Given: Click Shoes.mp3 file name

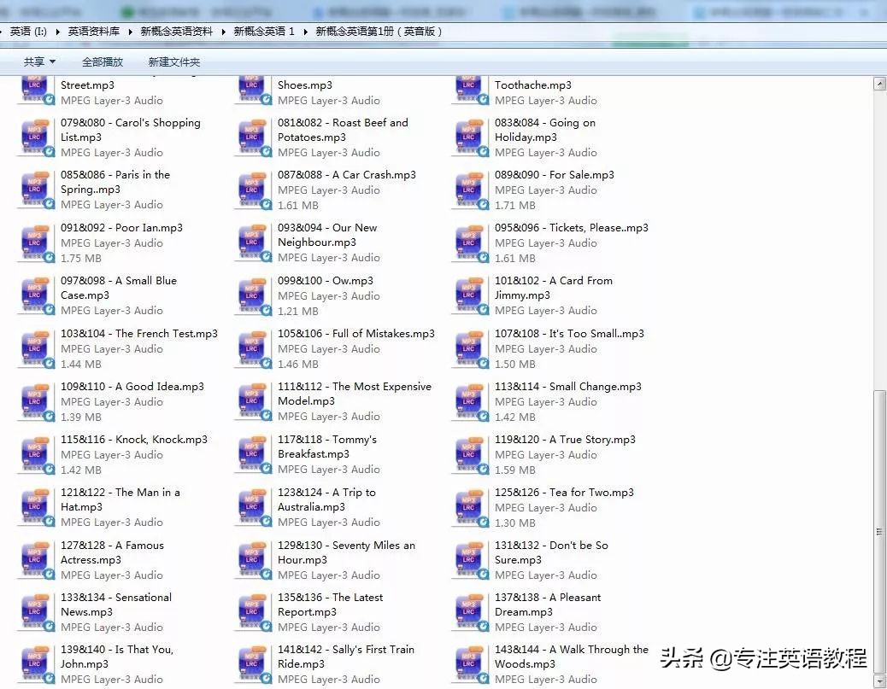Looking at the screenshot, I should click(305, 85).
